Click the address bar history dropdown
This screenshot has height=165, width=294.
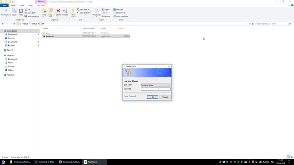pyautogui.click(x=250, y=24)
